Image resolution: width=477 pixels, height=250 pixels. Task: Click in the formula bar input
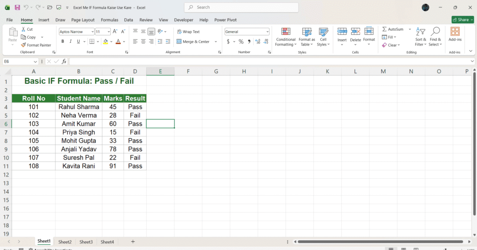[x=269, y=61]
